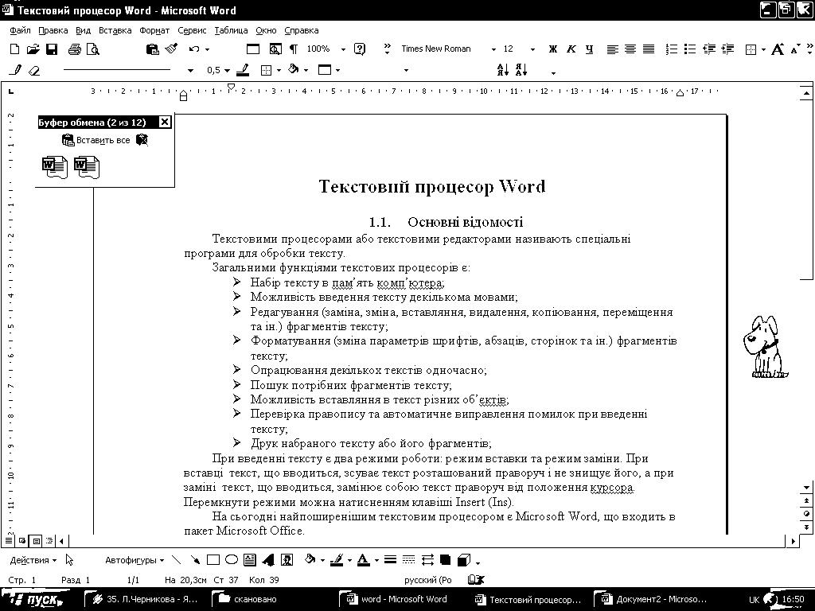Toggle the Tables and Borders toolbar button
The width and height of the screenshot is (815, 611).
(x=253, y=49)
